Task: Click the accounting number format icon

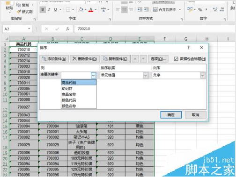Action: (x=190, y=10)
